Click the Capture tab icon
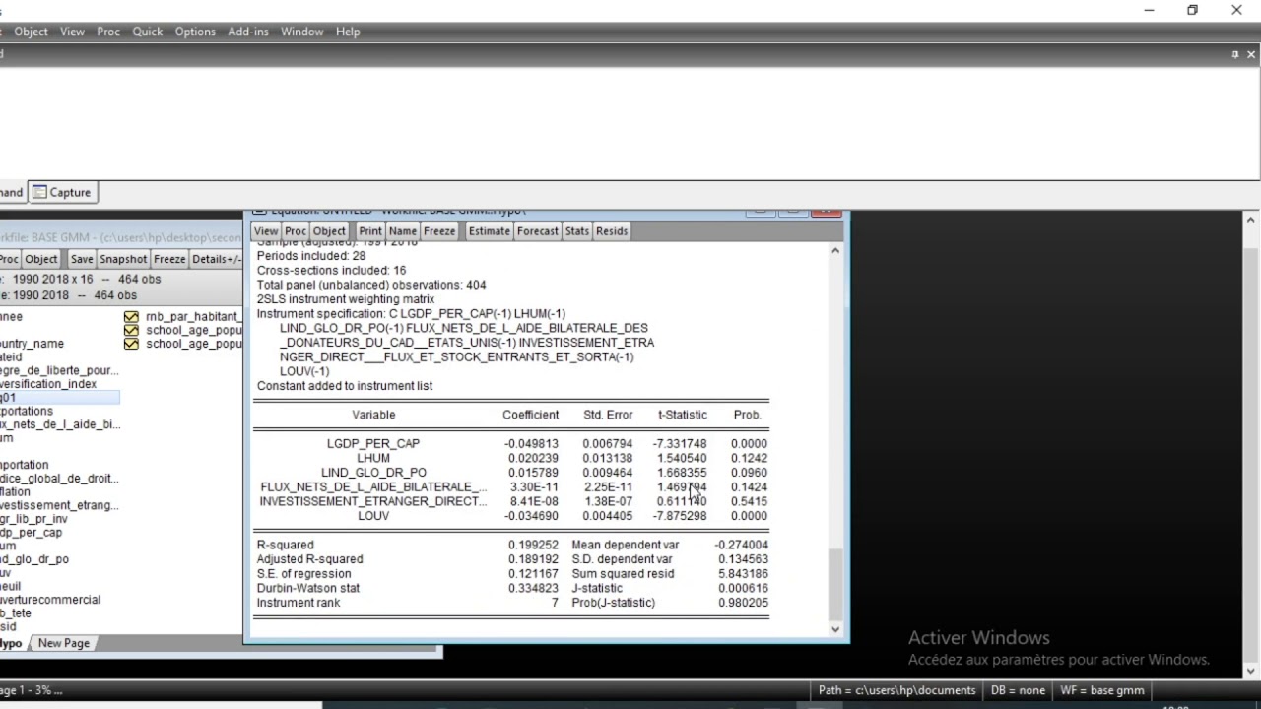This screenshot has width=1261, height=709. coord(40,192)
